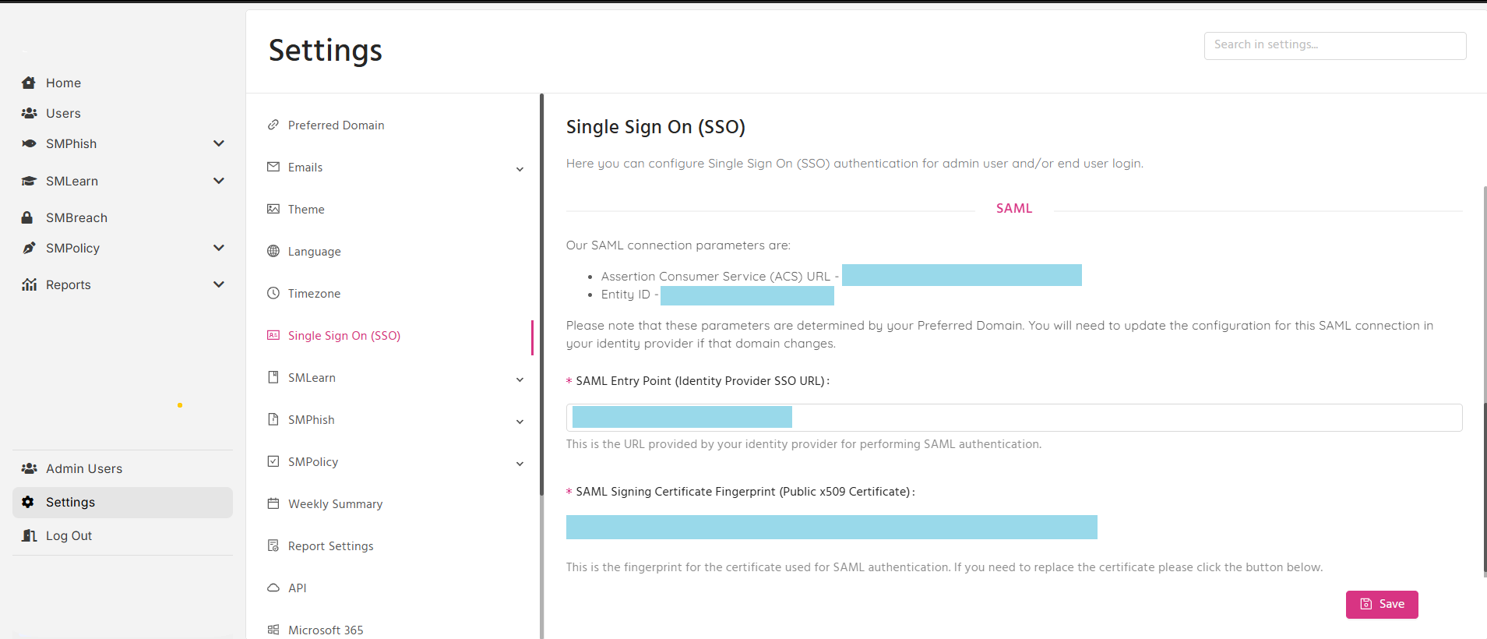This screenshot has height=639, width=1487.
Task: Click the Log Out door icon
Action: (x=30, y=535)
